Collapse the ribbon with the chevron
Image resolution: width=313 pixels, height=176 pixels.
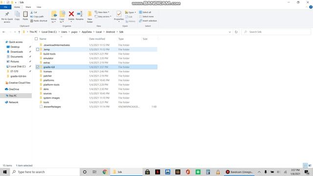[x=307, y=7]
